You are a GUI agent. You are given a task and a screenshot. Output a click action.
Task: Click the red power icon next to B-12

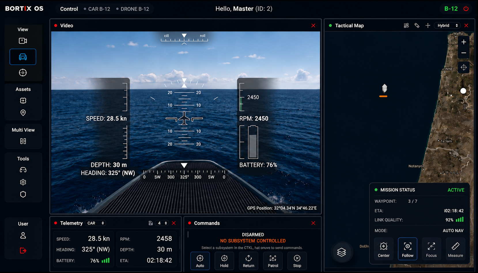[466, 9]
